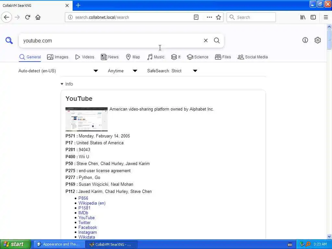Open the Twitter link

pyautogui.click(x=84, y=222)
